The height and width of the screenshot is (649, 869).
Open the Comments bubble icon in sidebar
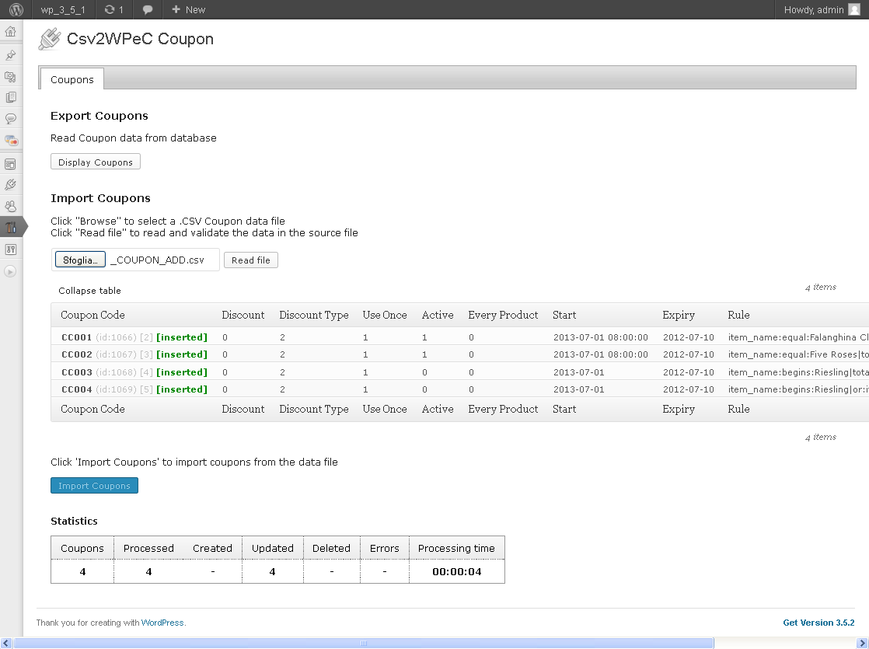(x=11, y=119)
